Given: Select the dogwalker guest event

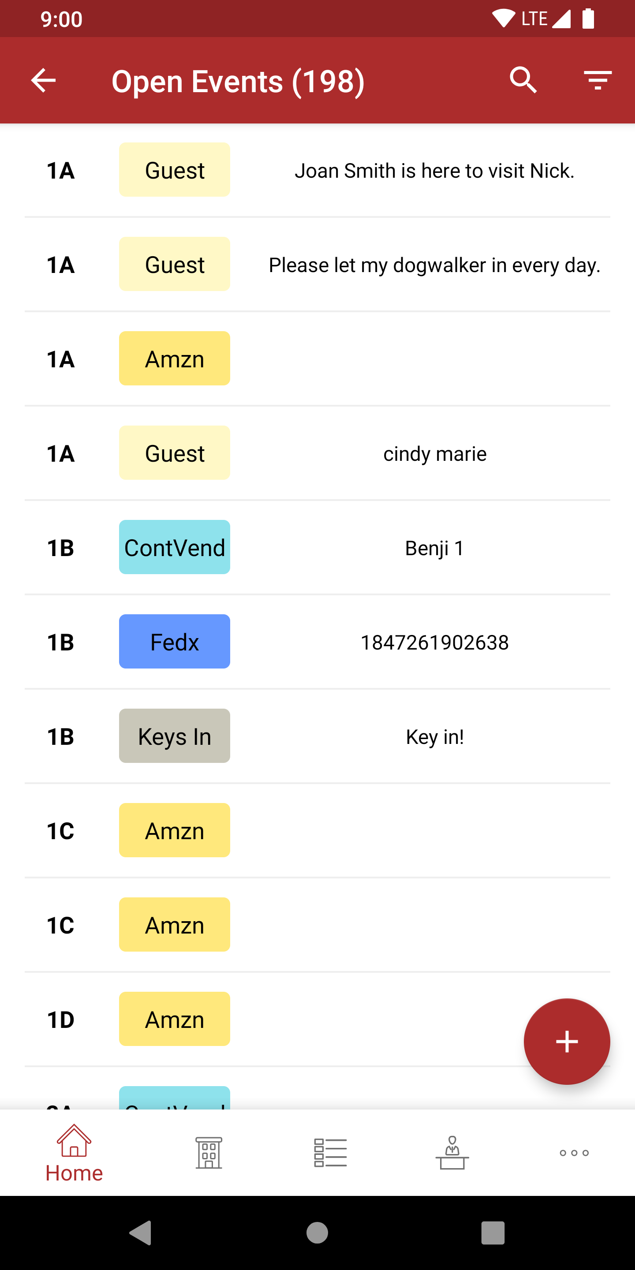Looking at the screenshot, I should 434,265.
